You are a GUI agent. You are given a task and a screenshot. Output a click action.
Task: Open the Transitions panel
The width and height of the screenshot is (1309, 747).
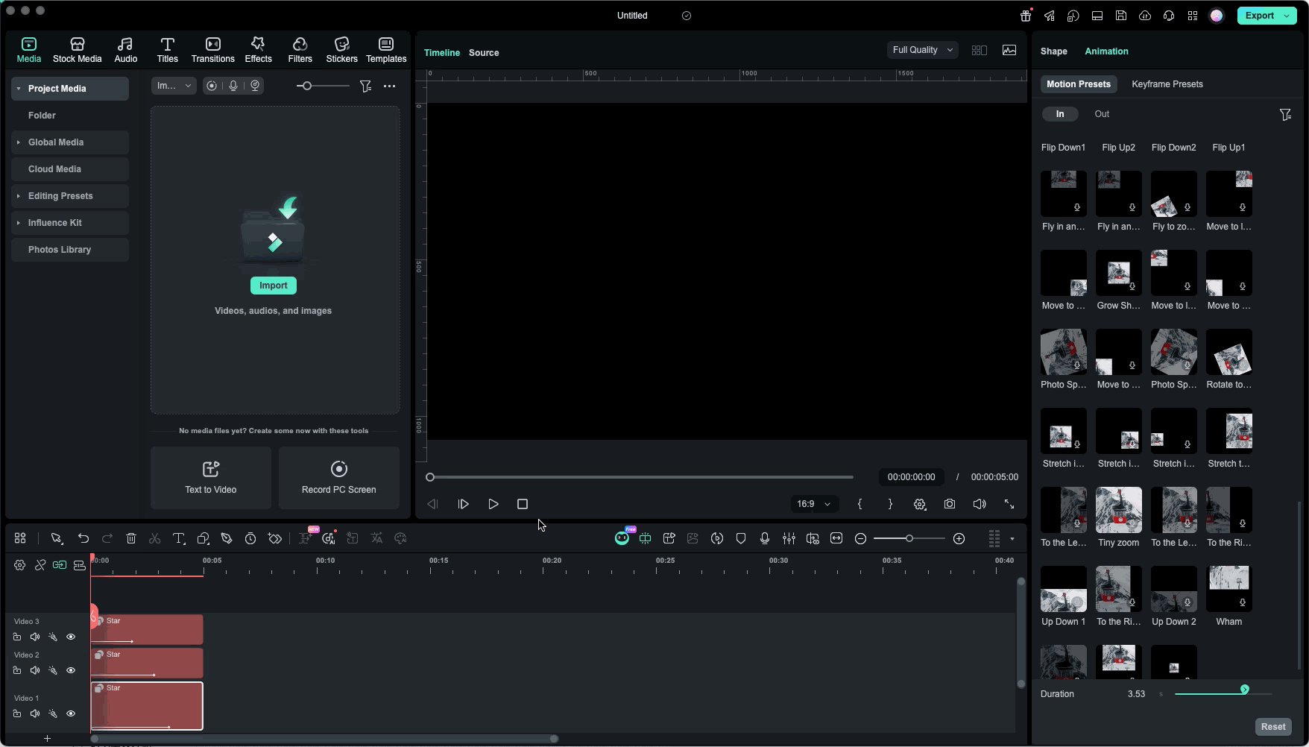pos(212,49)
